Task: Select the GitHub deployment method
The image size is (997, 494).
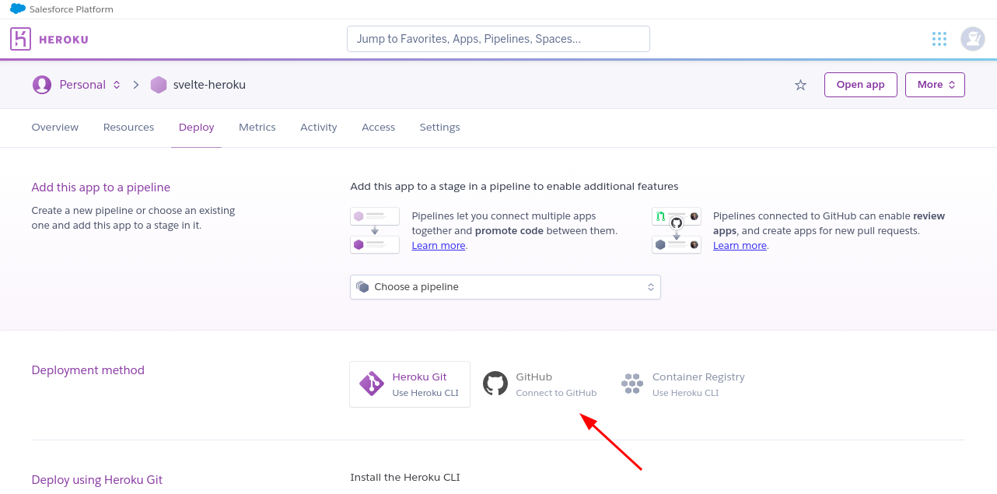Action: (540, 384)
